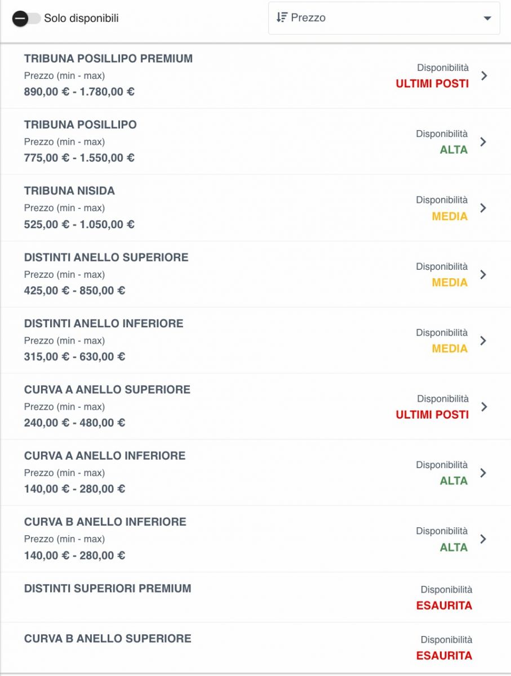Click chevron next to Tribuna Posillipo
511x676 pixels.
click(x=483, y=142)
